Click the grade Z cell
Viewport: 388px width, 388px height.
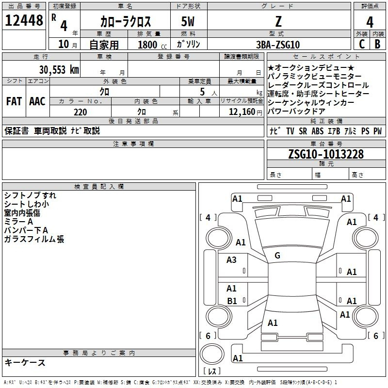pos(278,21)
